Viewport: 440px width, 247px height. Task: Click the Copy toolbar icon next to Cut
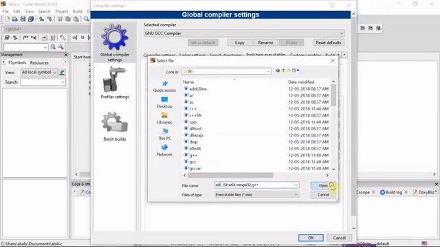pyautogui.click(x=68, y=19)
